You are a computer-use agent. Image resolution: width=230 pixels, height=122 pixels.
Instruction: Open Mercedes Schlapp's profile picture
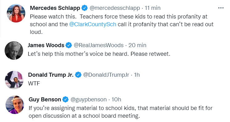pyautogui.click(x=16, y=13)
